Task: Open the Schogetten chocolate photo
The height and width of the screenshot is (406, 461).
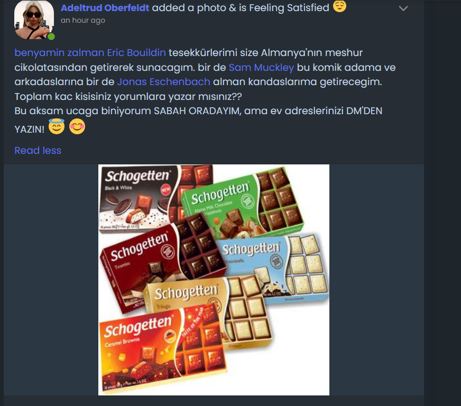Action: click(x=214, y=280)
